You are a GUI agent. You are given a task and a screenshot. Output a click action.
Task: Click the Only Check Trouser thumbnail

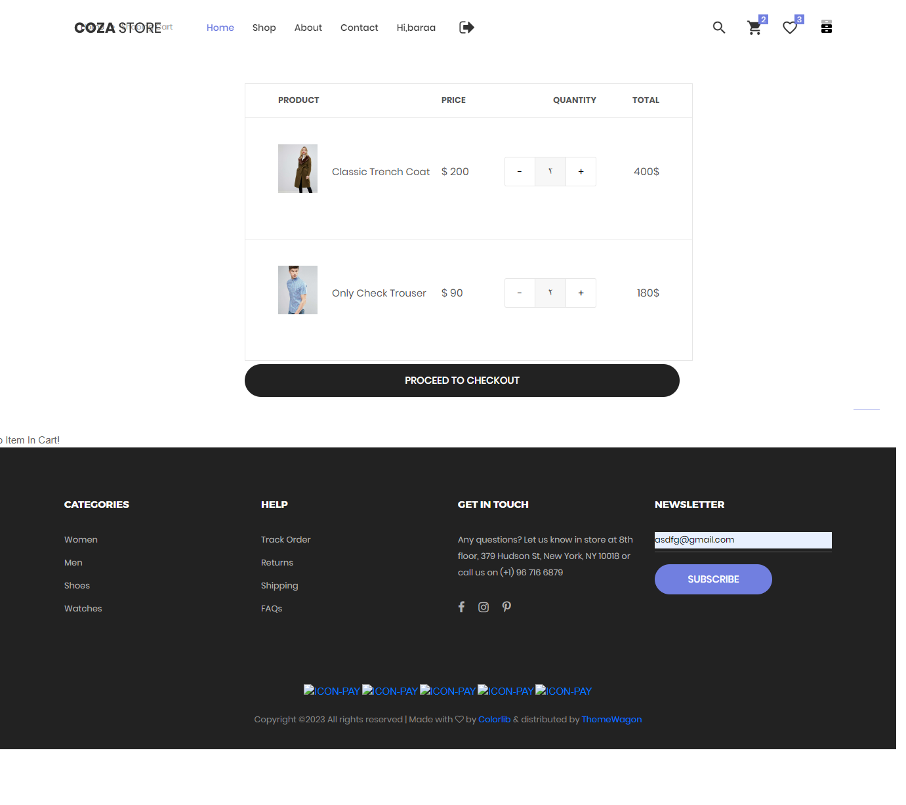(298, 290)
